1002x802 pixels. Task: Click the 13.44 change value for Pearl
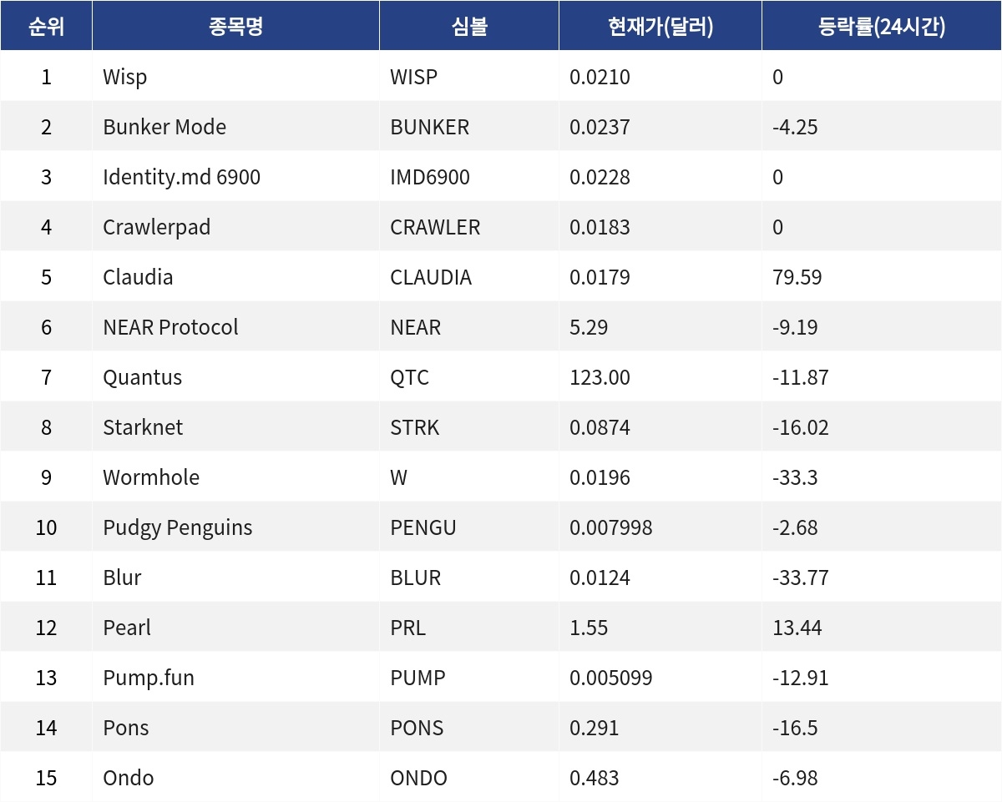click(797, 628)
